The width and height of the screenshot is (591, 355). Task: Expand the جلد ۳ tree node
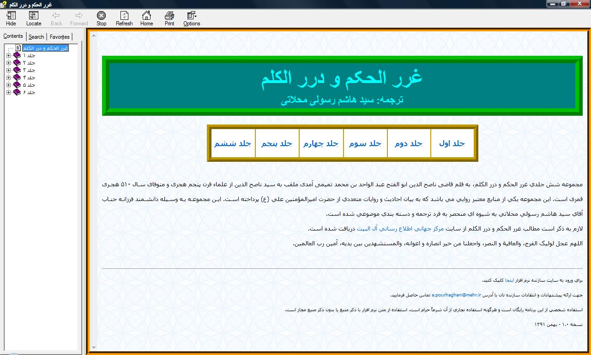coord(8,70)
